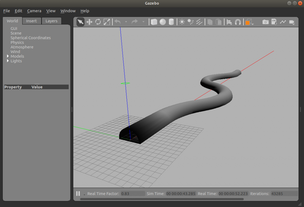Select Scene in the world tree
The width and height of the screenshot is (304, 207).
pyautogui.click(x=16, y=33)
